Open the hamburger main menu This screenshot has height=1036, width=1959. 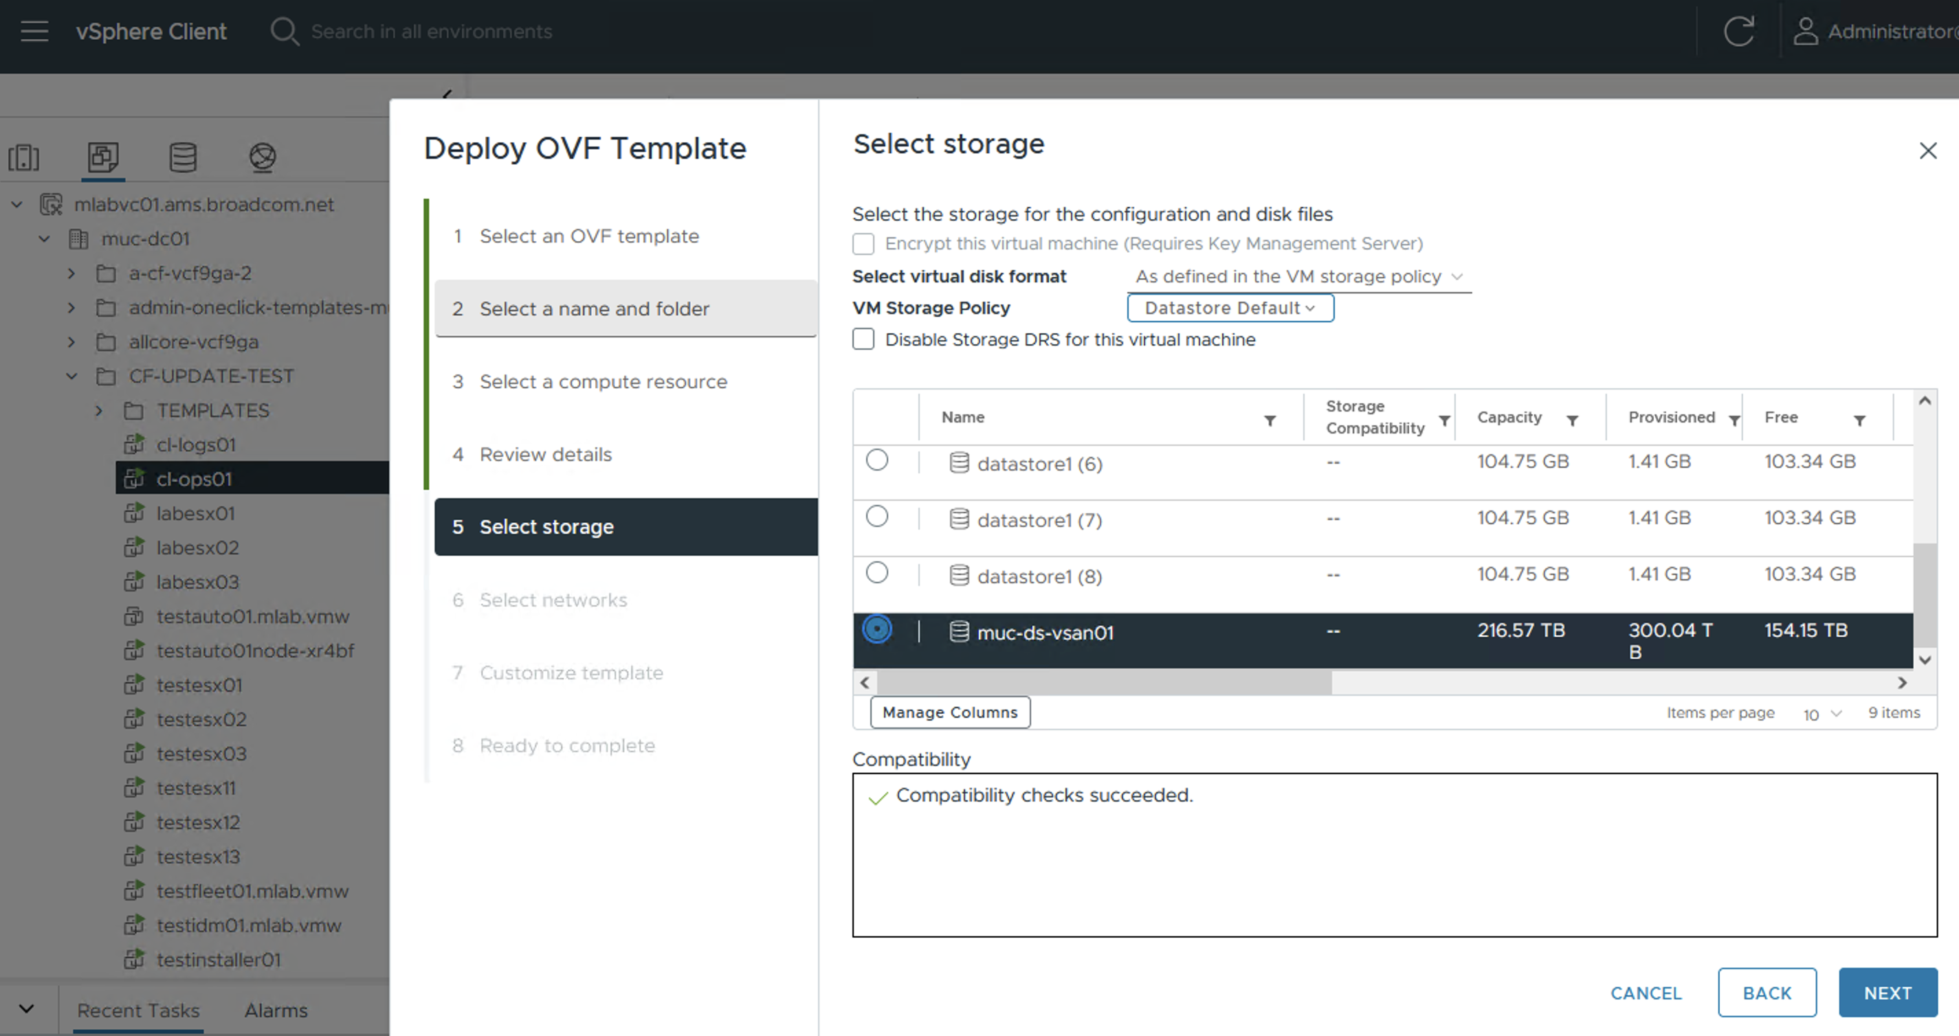[34, 31]
